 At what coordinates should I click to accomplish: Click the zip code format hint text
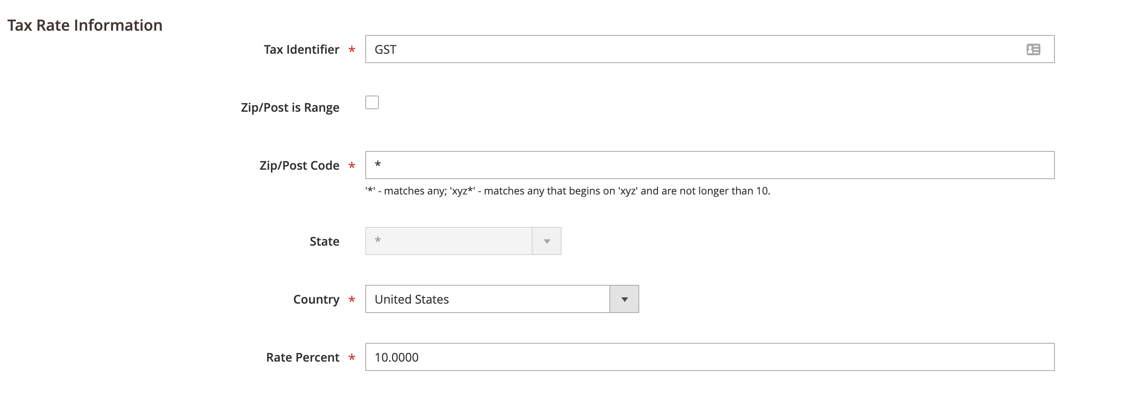coord(567,191)
